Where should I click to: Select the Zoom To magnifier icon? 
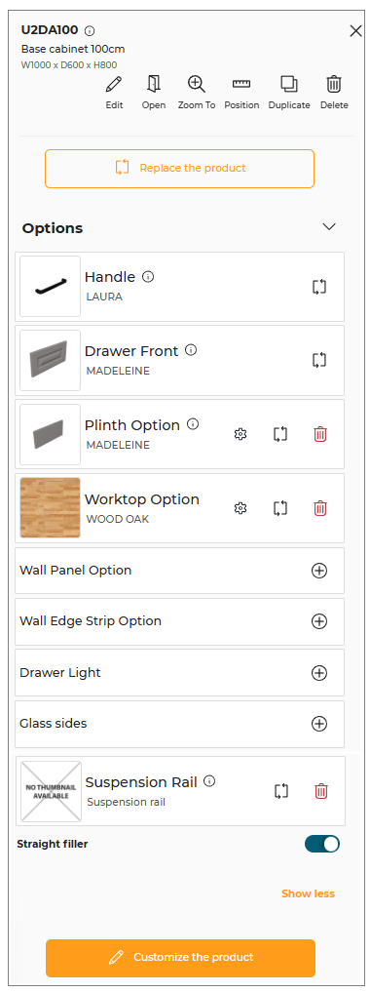(x=197, y=84)
